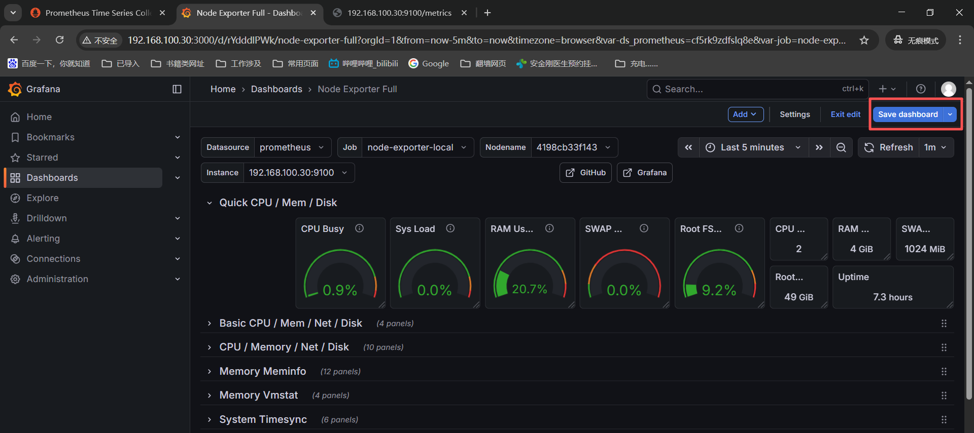The image size is (974, 433).
Task: Focus the Search input field
Action: [757, 89]
